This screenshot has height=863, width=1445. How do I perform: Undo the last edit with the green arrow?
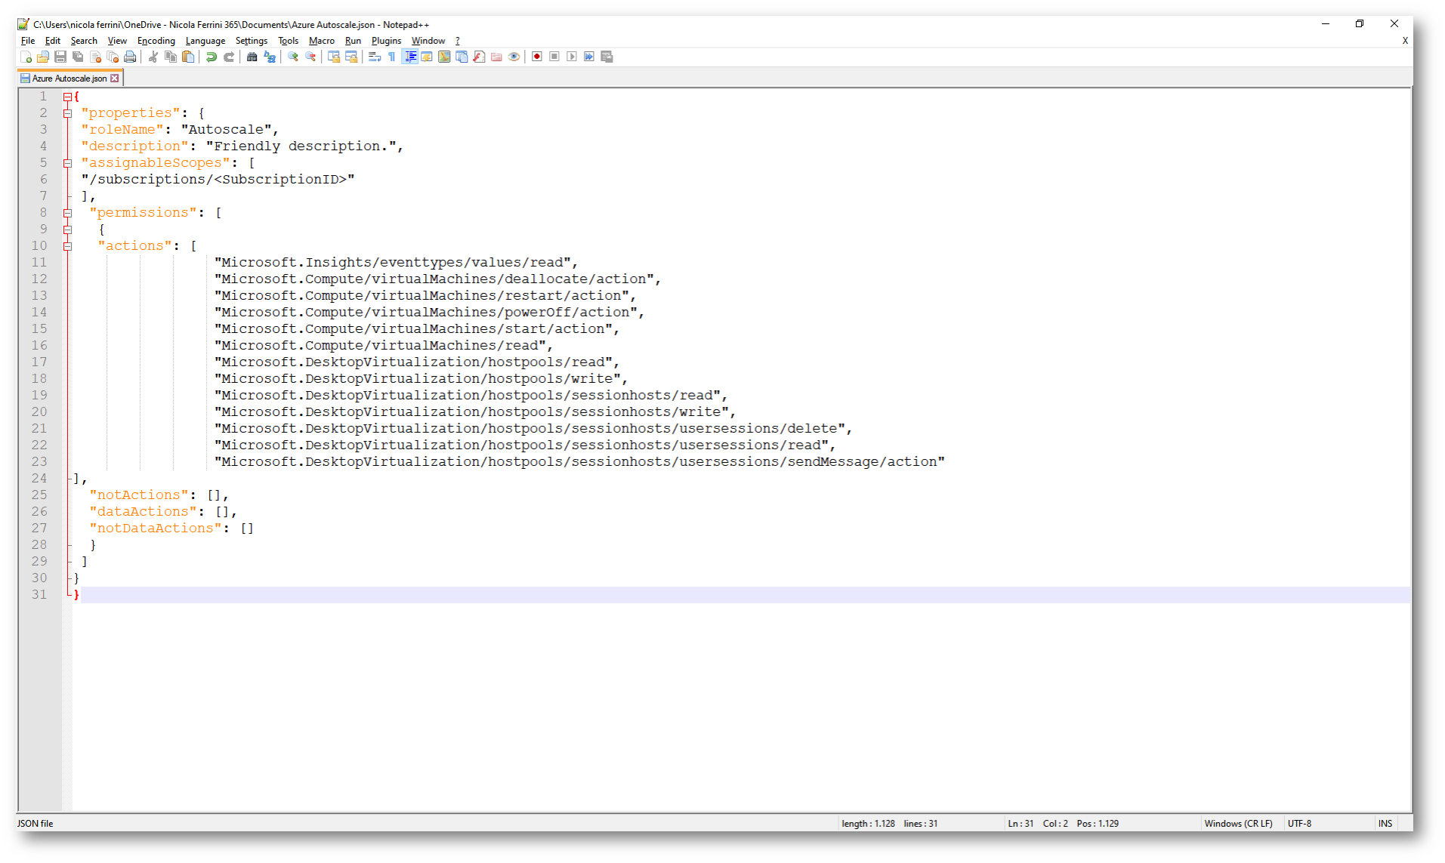click(212, 57)
